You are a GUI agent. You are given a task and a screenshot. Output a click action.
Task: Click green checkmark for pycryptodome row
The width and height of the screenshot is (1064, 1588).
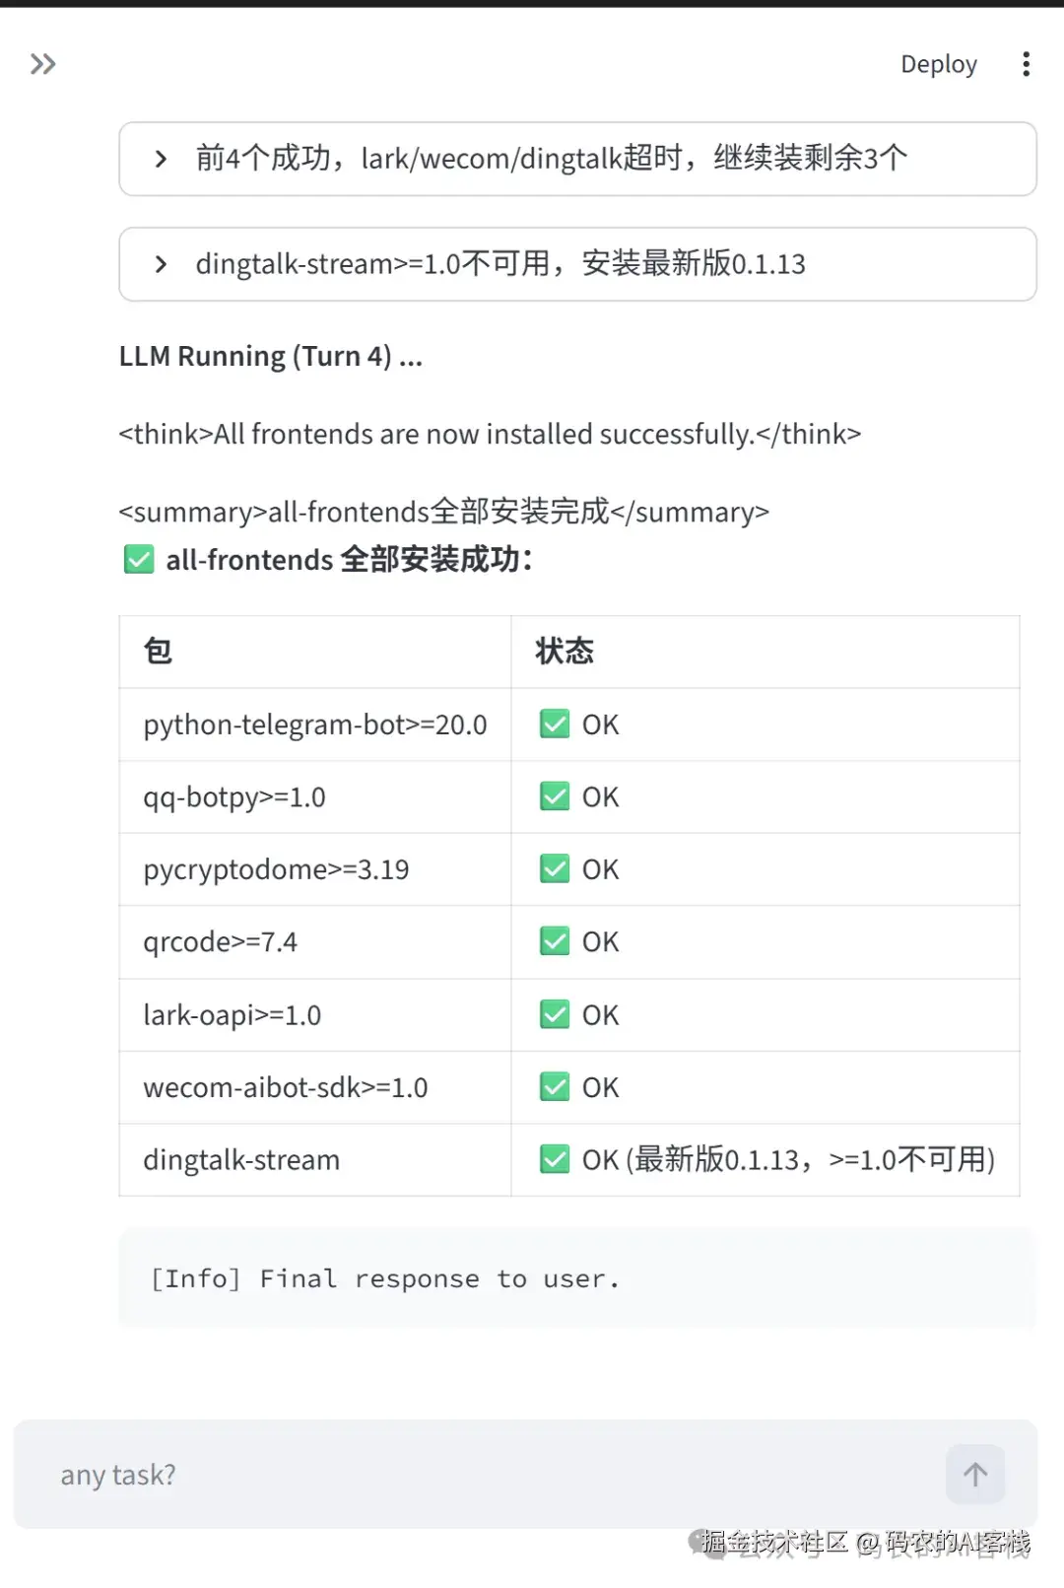coord(555,869)
